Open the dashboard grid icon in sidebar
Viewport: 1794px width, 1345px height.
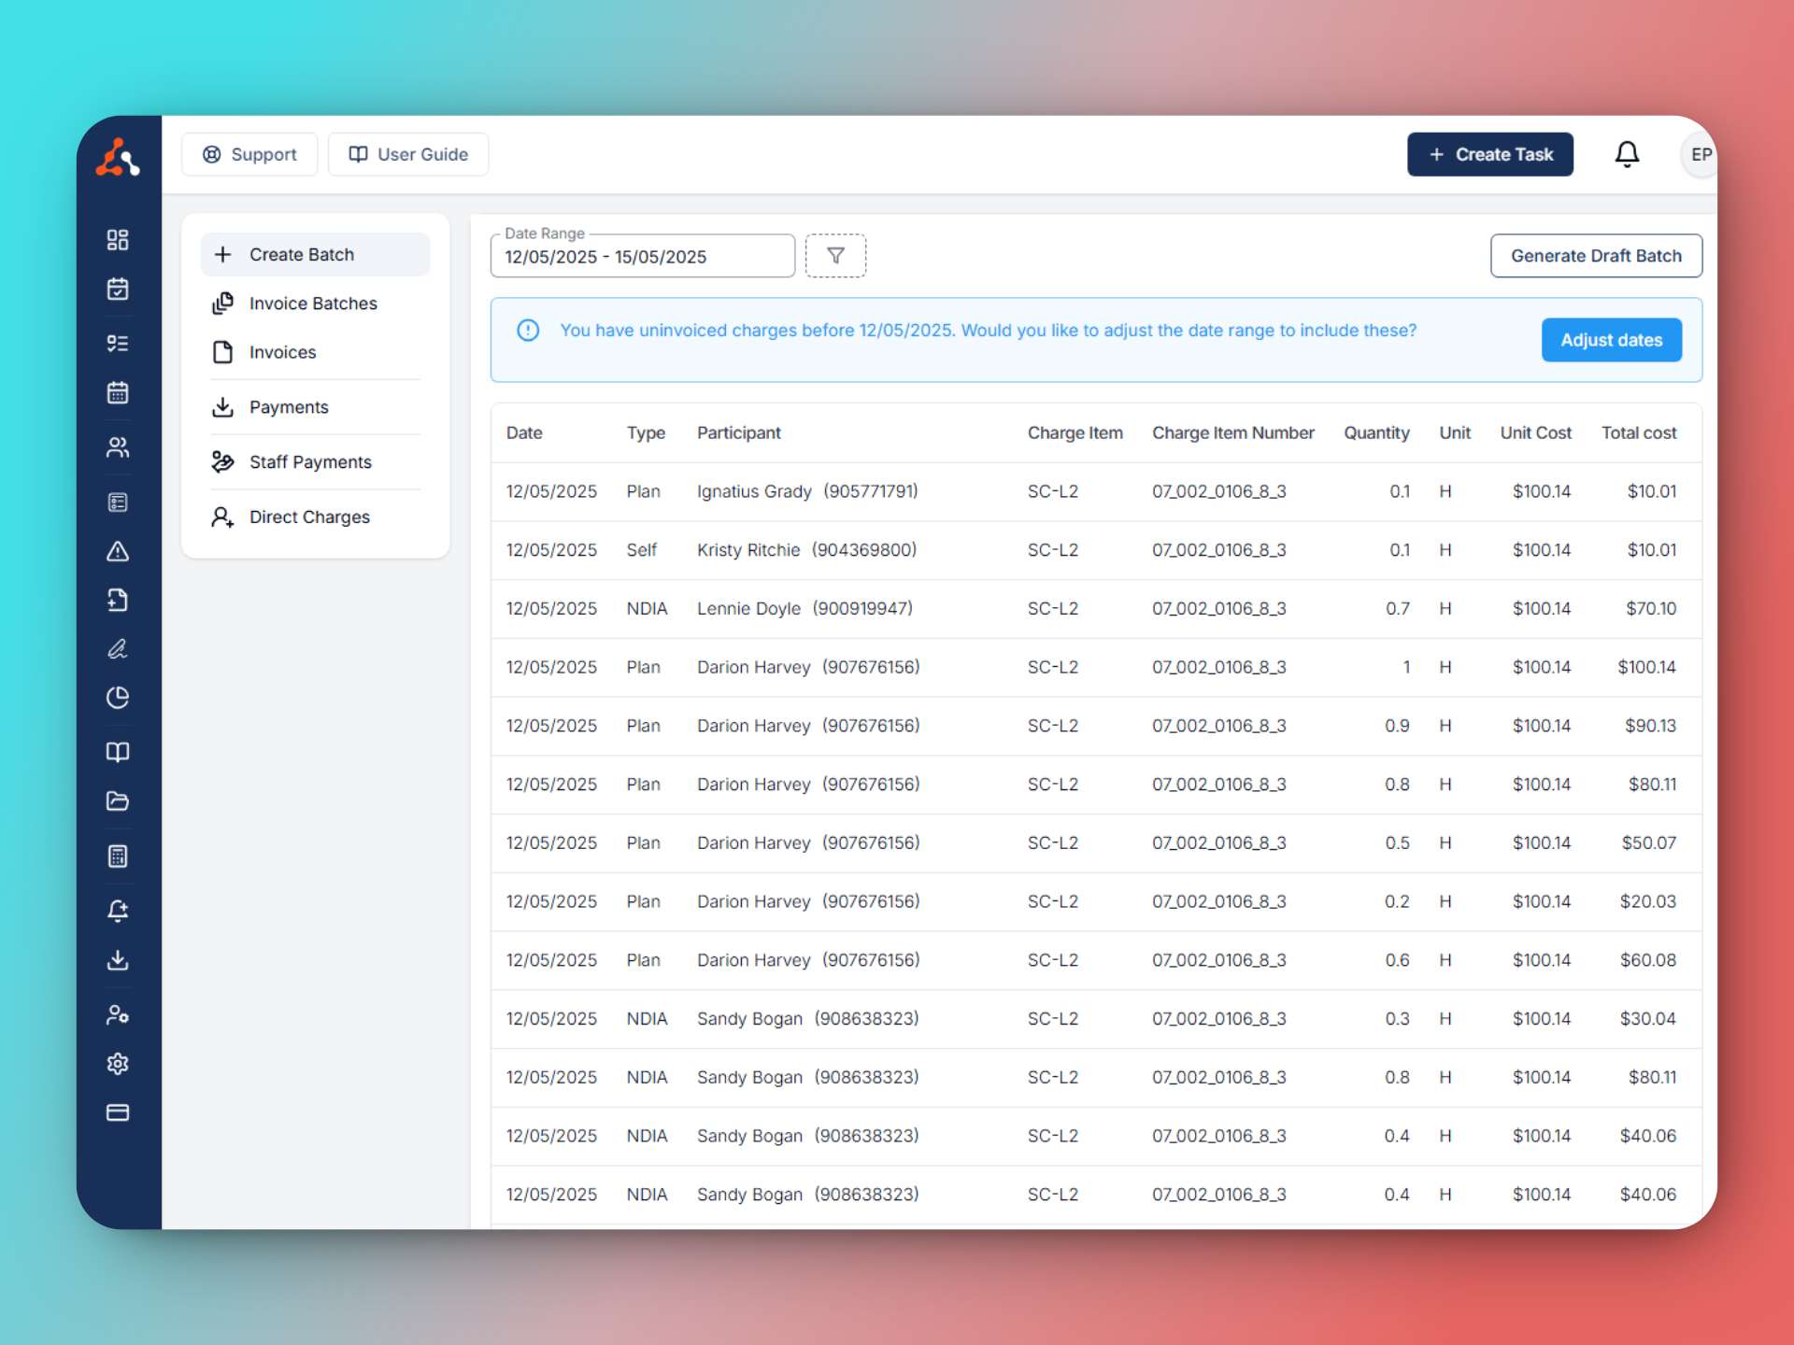pos(118,239)
